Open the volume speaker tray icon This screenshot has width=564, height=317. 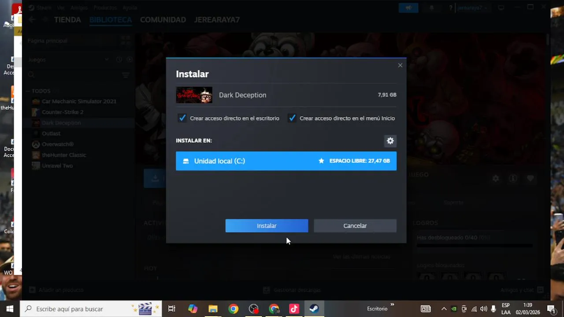pyautogui.click(x=484, y=309)
